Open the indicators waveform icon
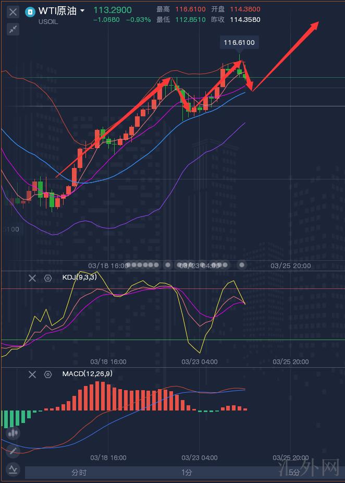The height and width of the screenshot is (483, 345). click(14, 469)
